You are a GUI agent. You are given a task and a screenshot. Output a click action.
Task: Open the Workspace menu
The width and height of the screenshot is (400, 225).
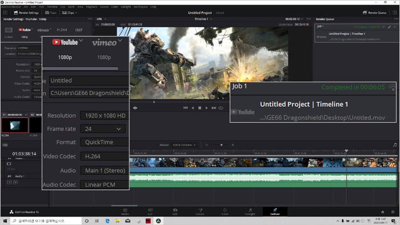(x=141, y=7)
